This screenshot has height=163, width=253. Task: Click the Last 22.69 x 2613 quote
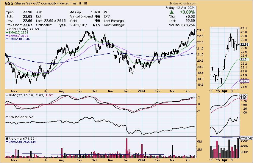(x=55, y=21)
